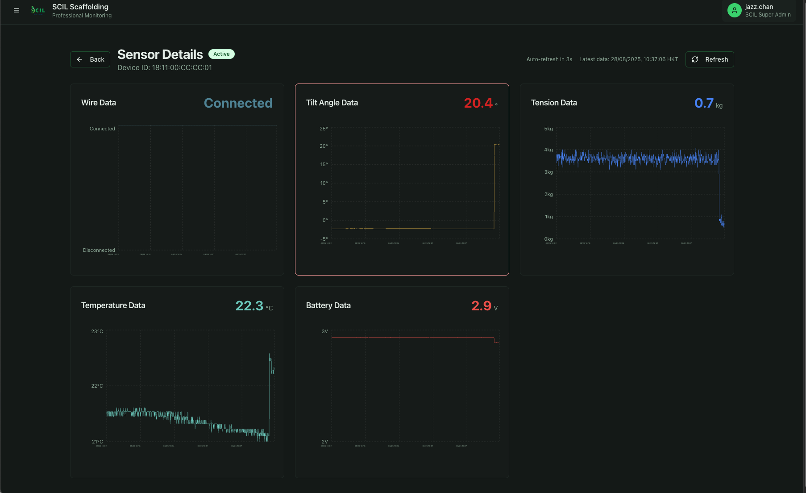Click the Connected wire status value

coord(238,103)
